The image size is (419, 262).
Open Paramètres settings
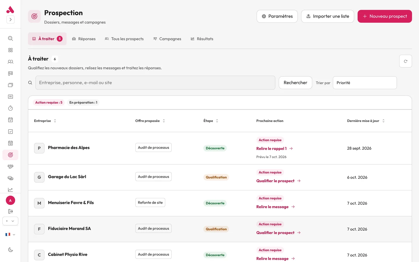[x=277, y=16]
